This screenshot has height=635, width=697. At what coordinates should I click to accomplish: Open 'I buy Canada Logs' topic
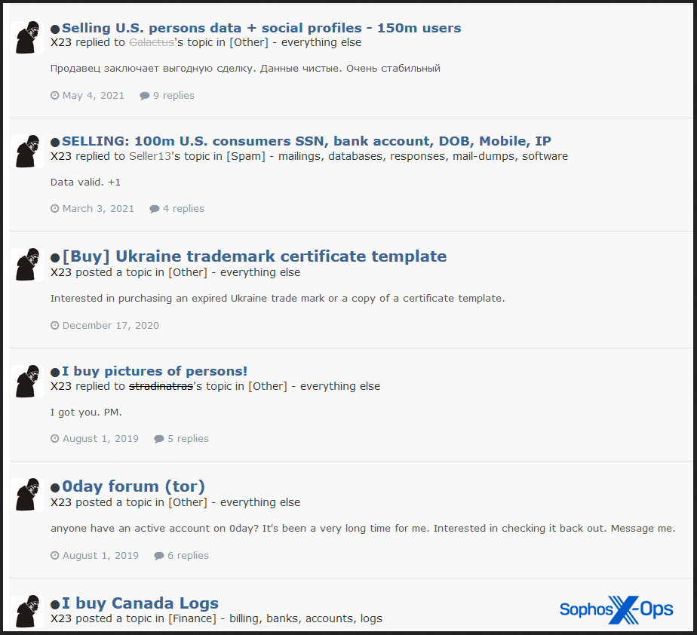pos(140,603)
